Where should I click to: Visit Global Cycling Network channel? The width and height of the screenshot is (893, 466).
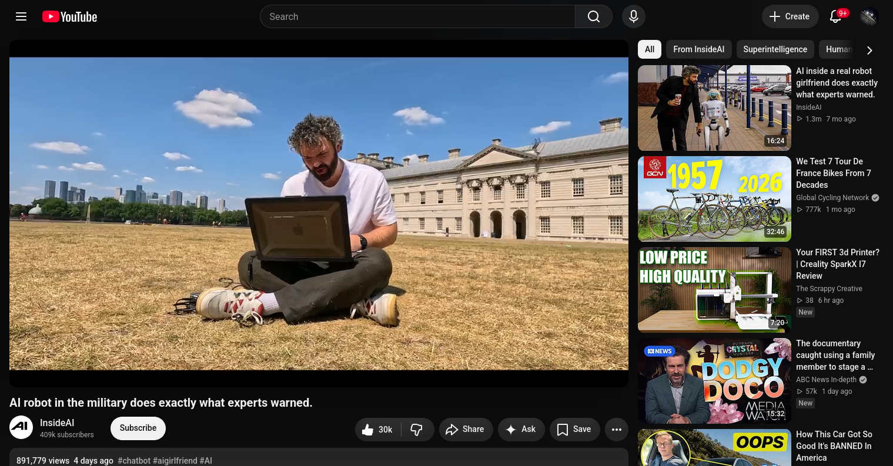pyautogui.click(x=832, y=198)
